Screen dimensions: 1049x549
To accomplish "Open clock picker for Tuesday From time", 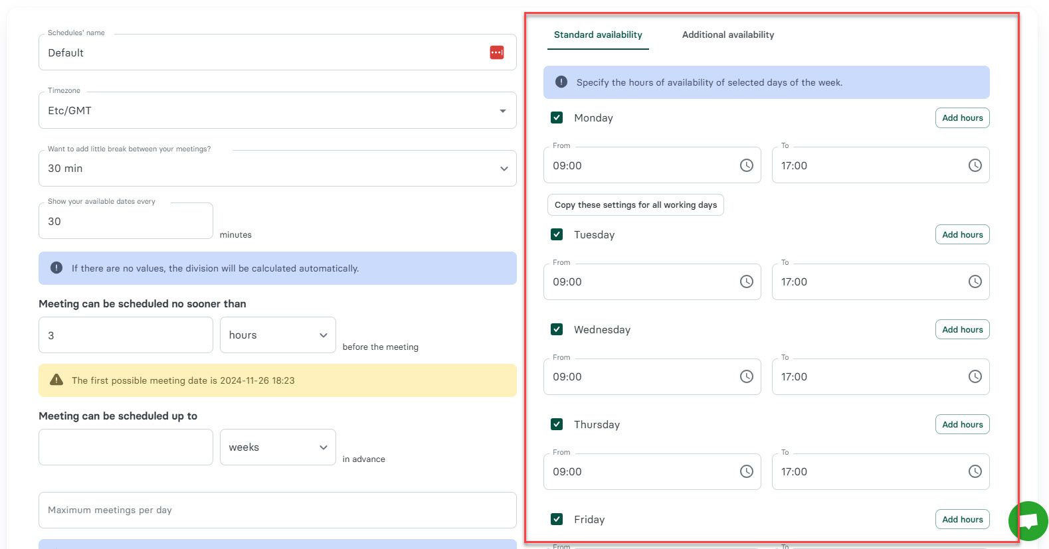I will tap(746, 281).
